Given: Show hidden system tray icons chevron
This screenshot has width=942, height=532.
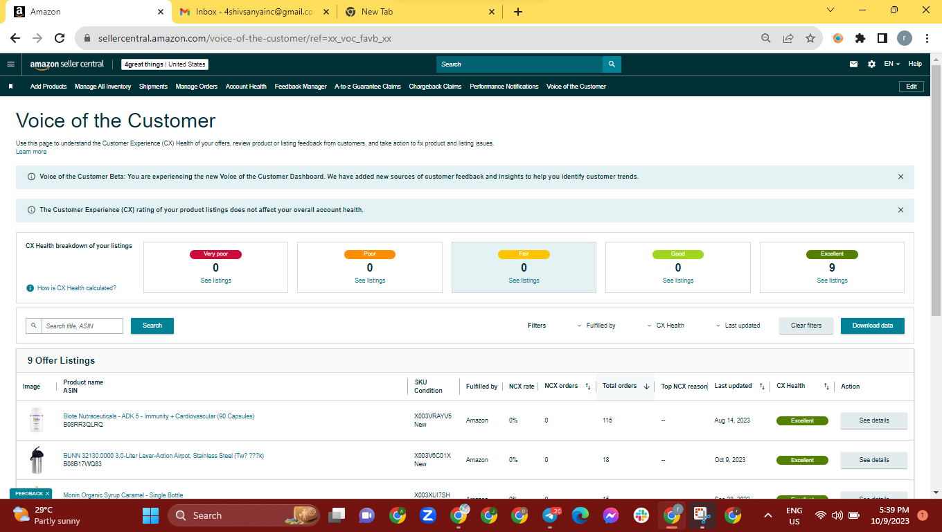Looking at the screenshot, I should (767, 515).
